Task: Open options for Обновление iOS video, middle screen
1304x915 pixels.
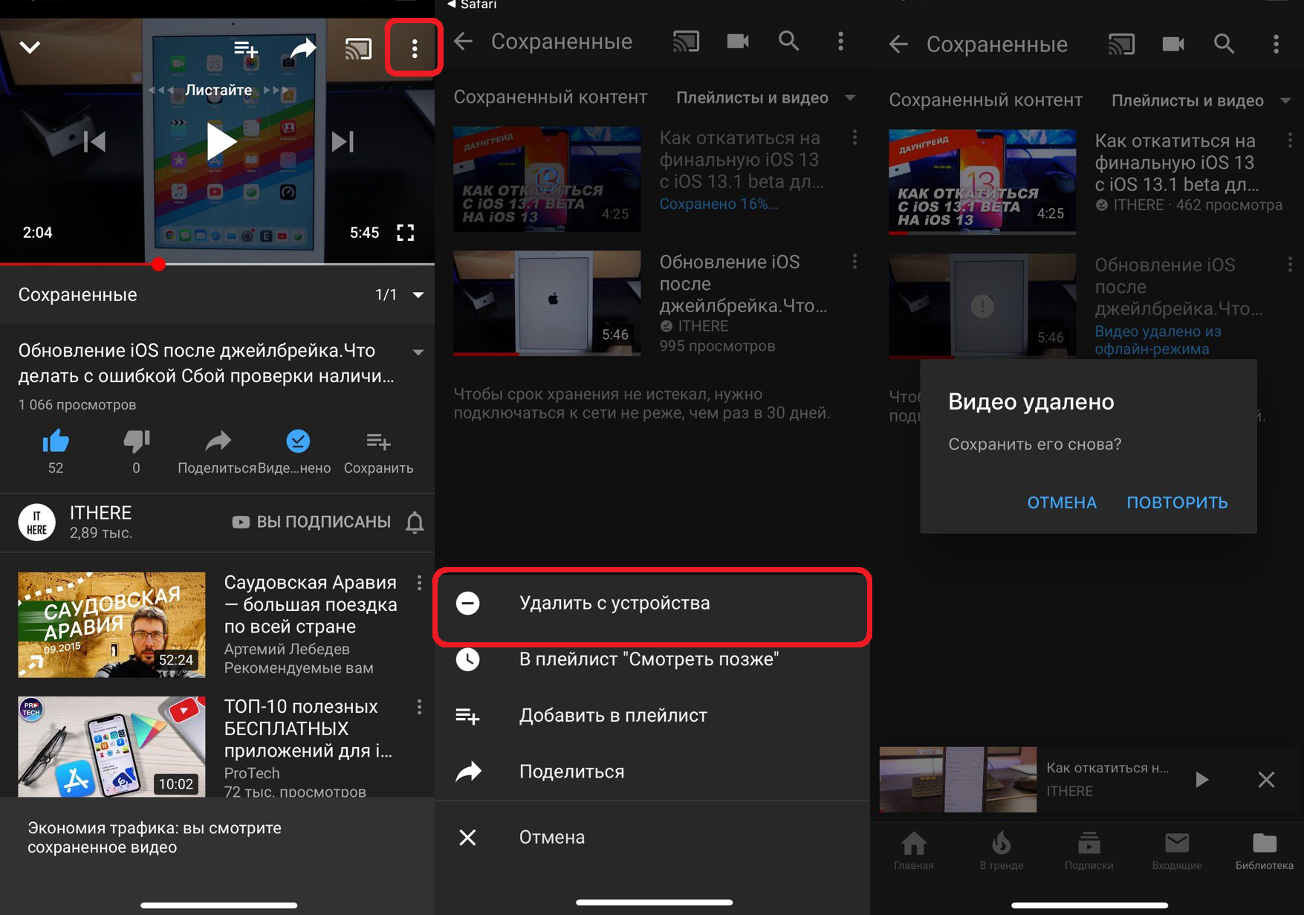Action: (x=854, y=262)
